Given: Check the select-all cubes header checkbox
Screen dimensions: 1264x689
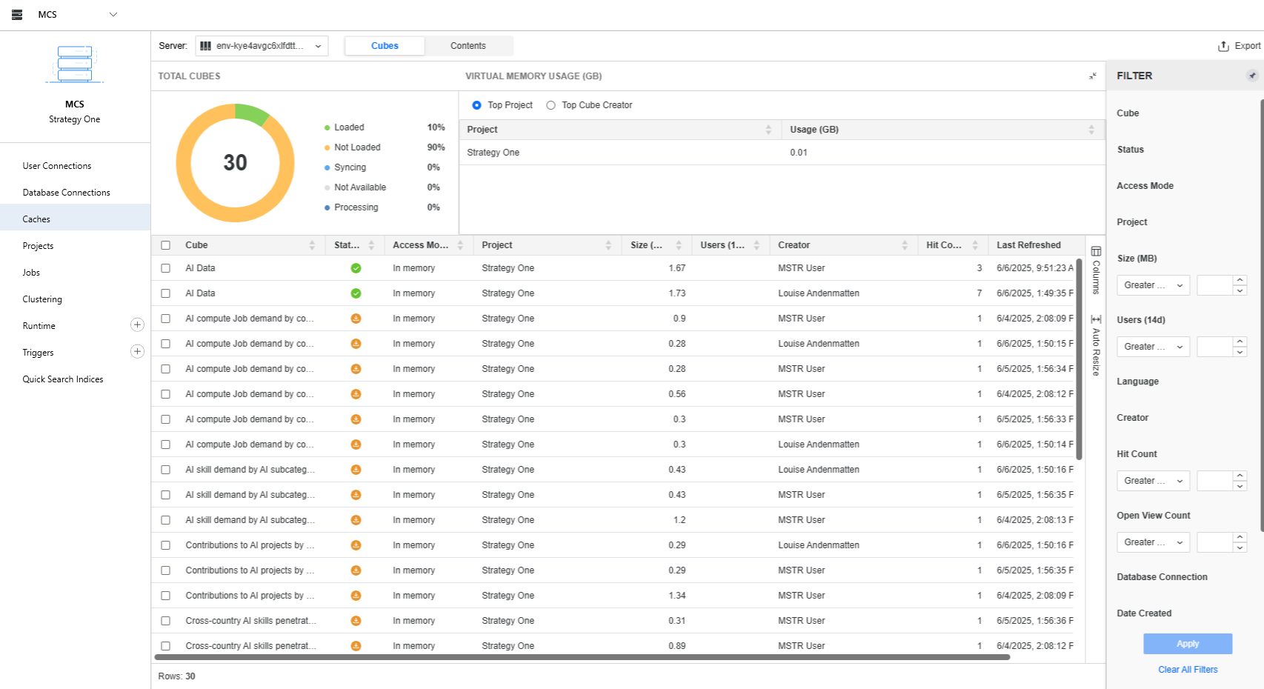Looking at the screenshot, I should pos(166,245).
